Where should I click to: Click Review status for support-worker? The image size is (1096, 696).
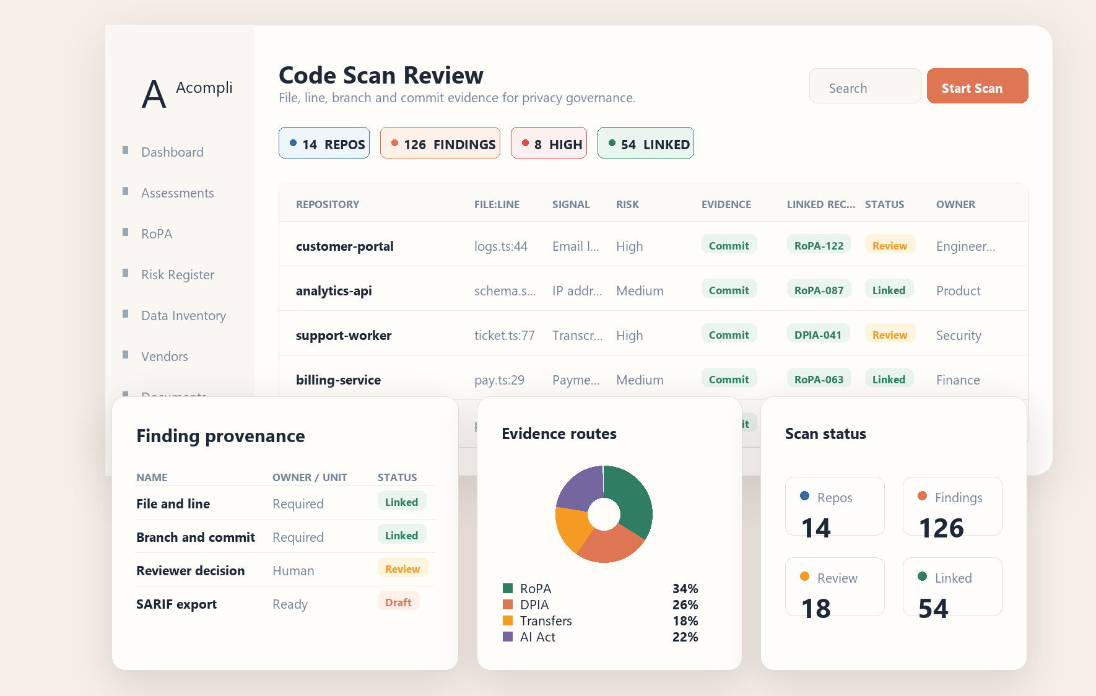point(890,334)
